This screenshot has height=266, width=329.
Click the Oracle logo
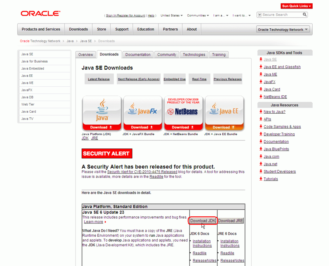tap(40, 14)
